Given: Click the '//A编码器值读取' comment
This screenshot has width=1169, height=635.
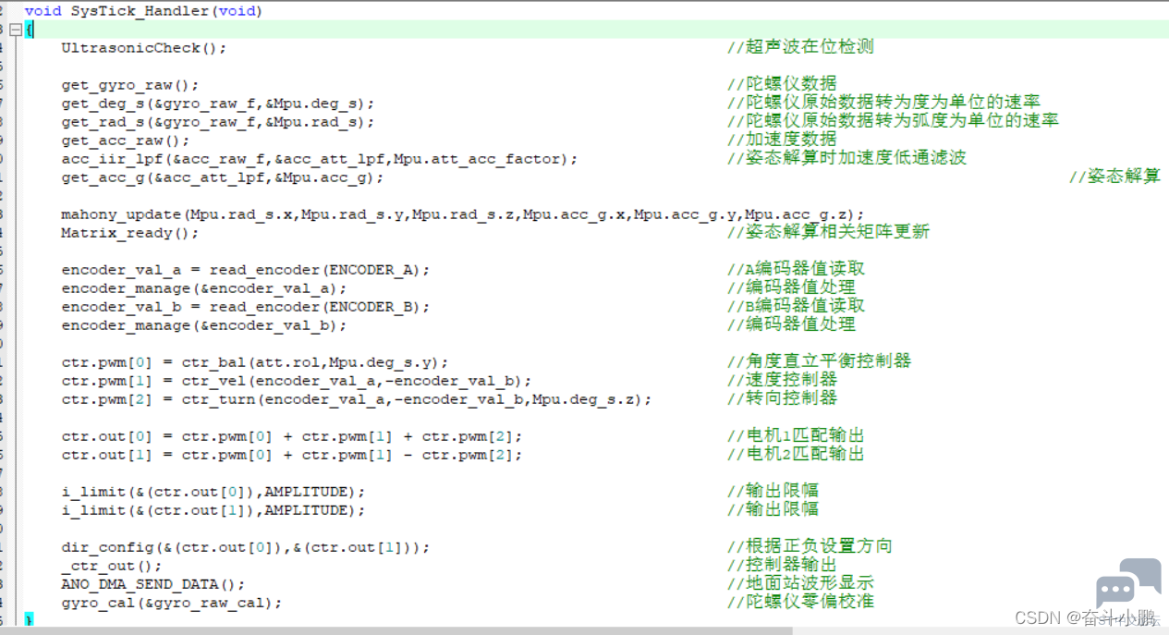Looking at the screenshot, I should point(796,269).
